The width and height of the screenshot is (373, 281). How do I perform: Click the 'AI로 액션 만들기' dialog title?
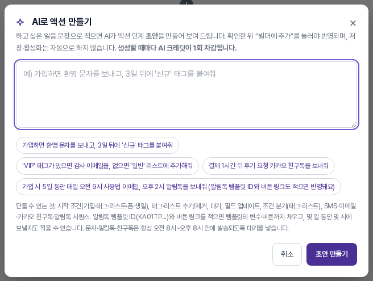(x=61, y=22)
